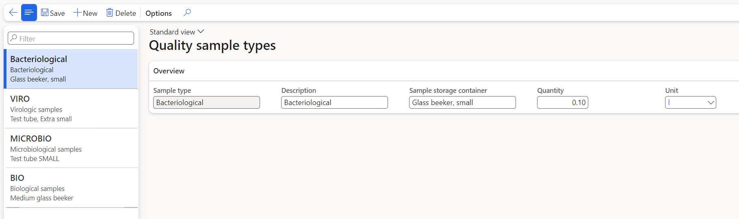Click the Overview section header

tap(169, 71)
